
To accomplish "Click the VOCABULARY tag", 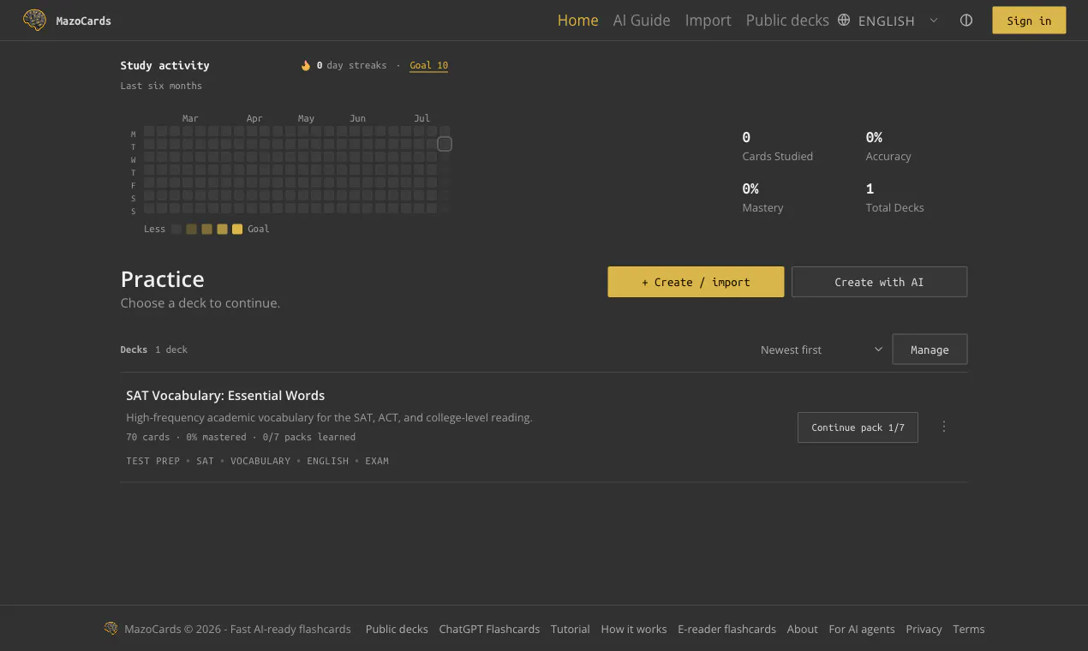I will pyautogui.click(x=260, y=461).
